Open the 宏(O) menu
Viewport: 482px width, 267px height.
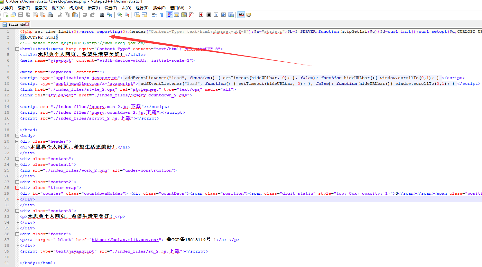point(126,8)
